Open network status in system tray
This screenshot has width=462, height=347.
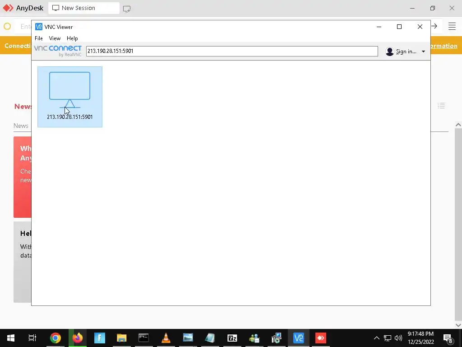(x=388, y=338)
